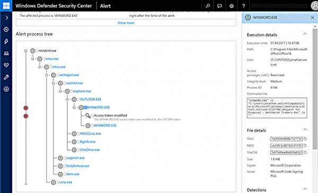Copy the Sha1 hash value
Image resolution: width=318 pixels, height=193 pixels.
pos(305,139)
